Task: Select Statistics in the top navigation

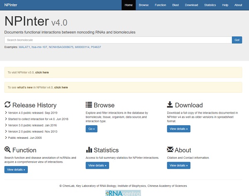Action: coord(210,5)
